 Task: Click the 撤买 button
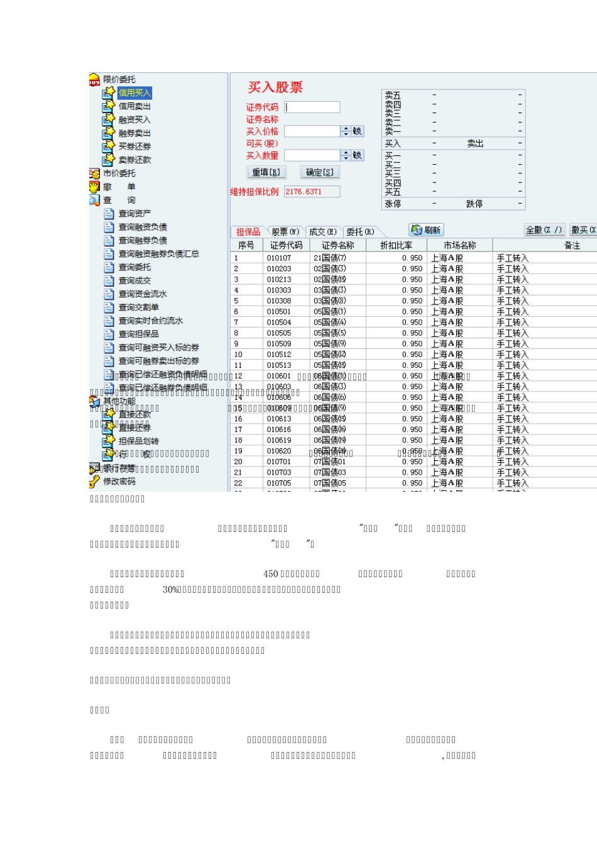583,230
